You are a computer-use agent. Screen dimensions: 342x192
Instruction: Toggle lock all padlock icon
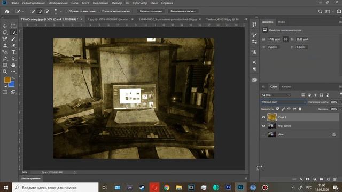click(300, 109)
